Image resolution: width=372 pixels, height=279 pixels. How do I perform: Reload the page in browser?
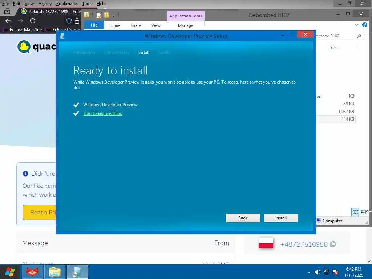[x=33, y=21]
